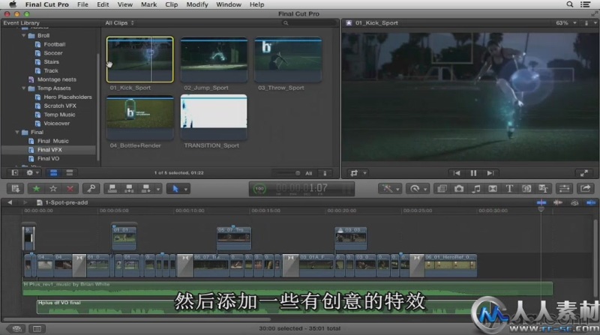Pause playback in the viewer
This screenshot has width=600, height=335.
coord(473,173)
